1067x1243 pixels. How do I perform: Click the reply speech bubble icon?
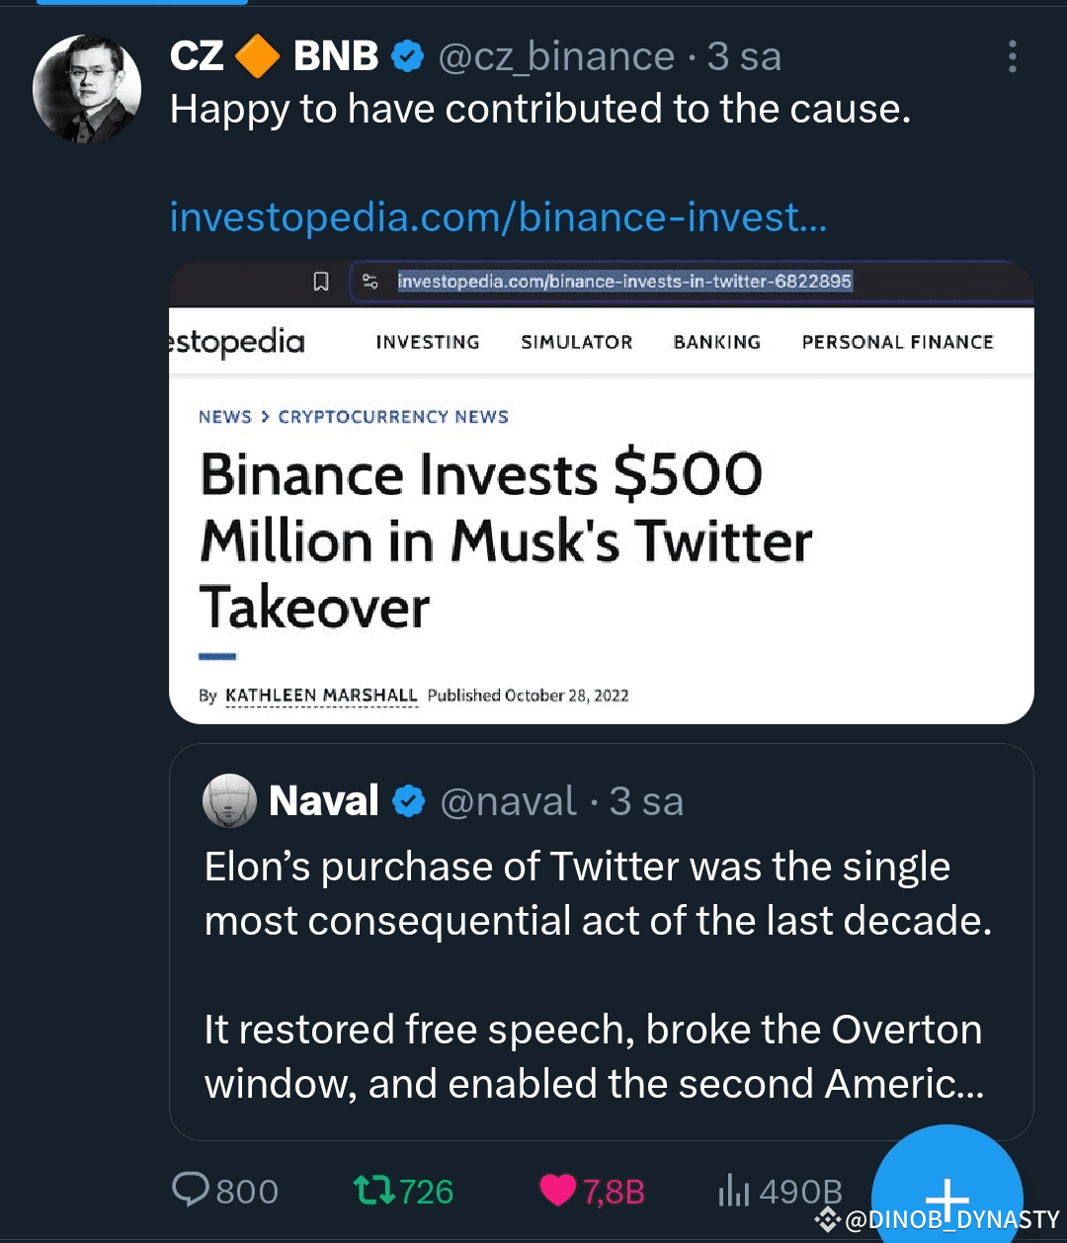tap(190, 1190)
